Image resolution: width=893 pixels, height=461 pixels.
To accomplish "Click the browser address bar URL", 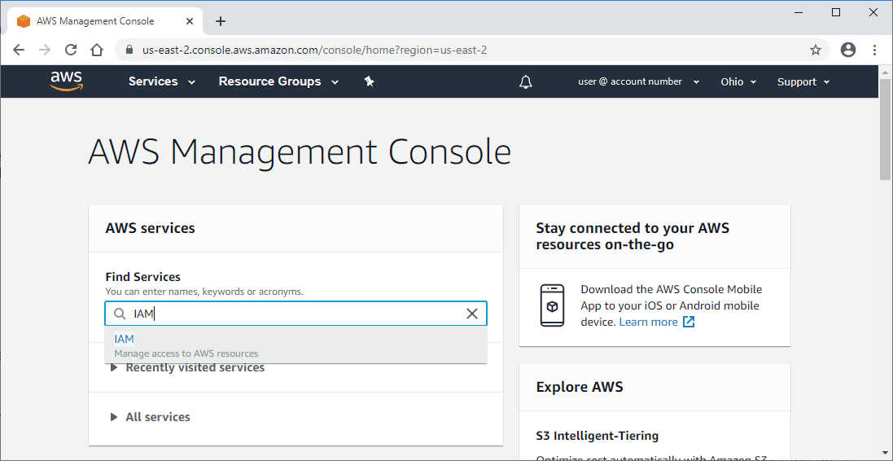I will pos(315,50).
